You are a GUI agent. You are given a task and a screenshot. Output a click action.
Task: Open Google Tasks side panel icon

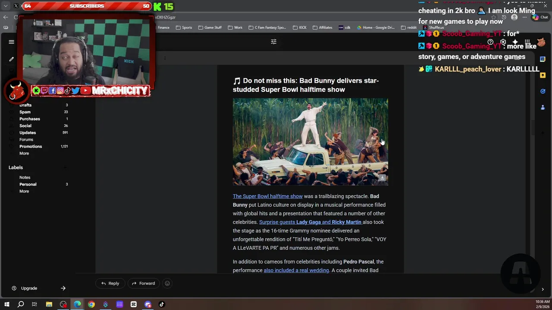coord(543,91)
